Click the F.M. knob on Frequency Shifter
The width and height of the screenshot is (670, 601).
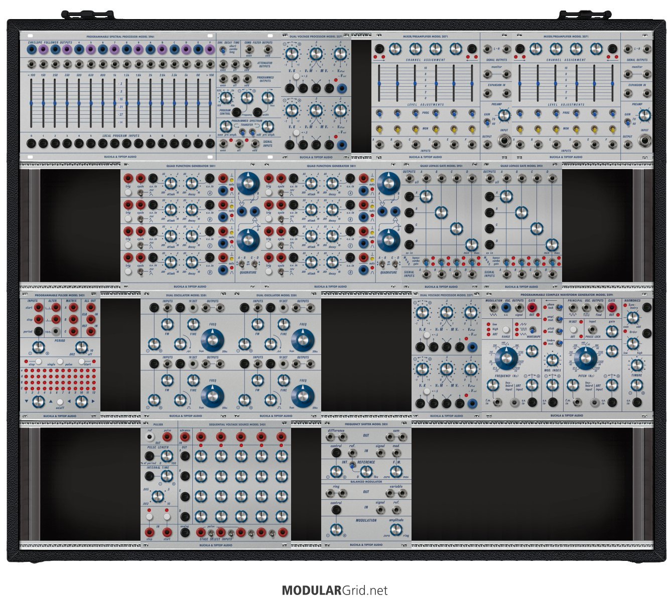click(x=396, y=472)
